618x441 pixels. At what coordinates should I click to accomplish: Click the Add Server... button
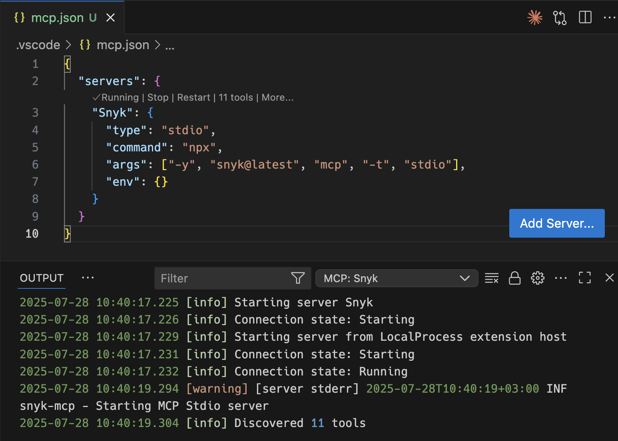556,223
